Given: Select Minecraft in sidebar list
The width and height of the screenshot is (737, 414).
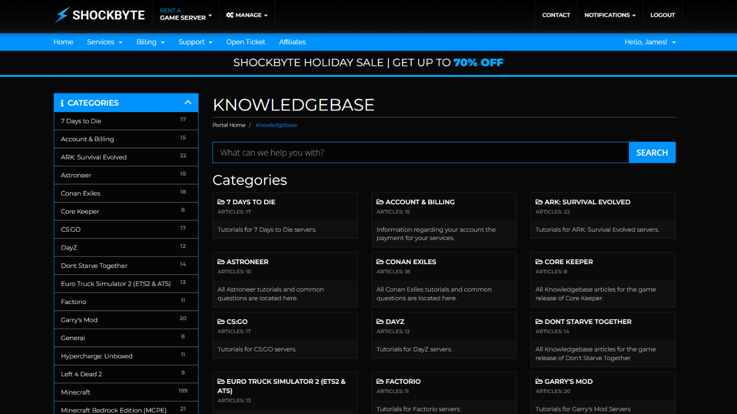Looking at the screenshot, I should point(126,392).
